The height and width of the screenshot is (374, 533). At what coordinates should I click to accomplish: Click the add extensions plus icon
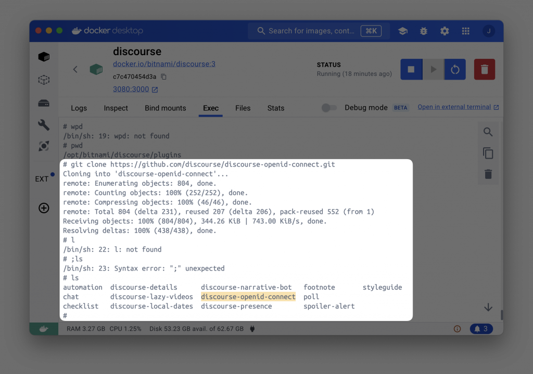[44, 208]
